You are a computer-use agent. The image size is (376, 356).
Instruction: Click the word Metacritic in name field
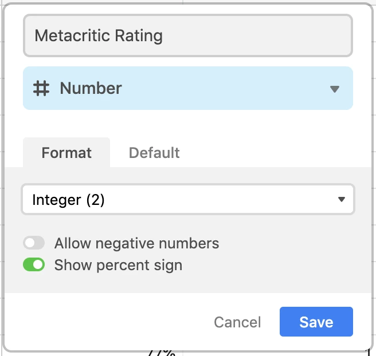click(x=72, y=35)
